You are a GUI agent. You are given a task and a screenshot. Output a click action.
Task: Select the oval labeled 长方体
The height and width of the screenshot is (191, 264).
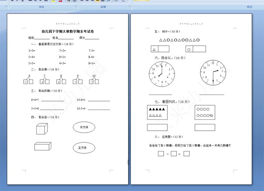[84, 127]
